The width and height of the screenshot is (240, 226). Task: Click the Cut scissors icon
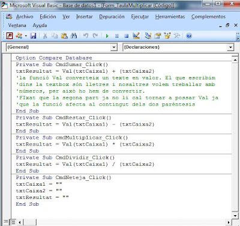45,36
